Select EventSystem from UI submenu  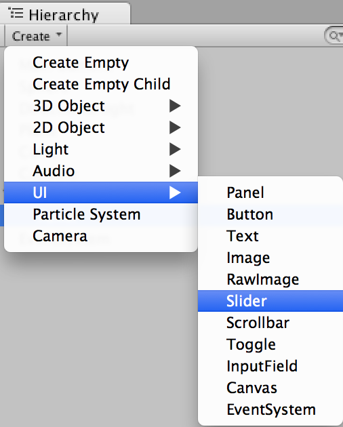pyautogui.click(x=270, y=409)
